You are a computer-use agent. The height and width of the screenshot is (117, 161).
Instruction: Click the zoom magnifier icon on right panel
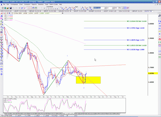point(159,16)
